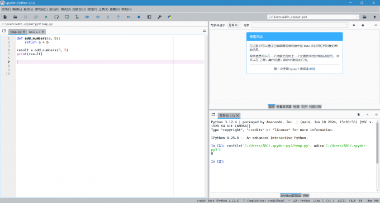Click the Maximize current pane icon

[149, 17]
